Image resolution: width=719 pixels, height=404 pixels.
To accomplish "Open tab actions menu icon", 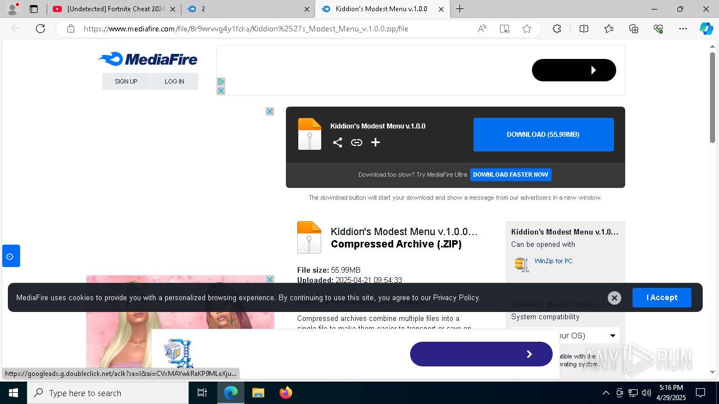I will [x=34, y=9].
